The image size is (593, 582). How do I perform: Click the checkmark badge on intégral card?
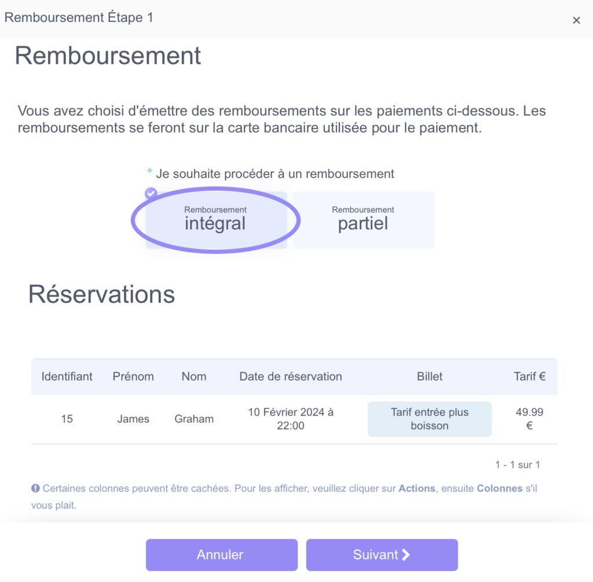click(151, 193)
